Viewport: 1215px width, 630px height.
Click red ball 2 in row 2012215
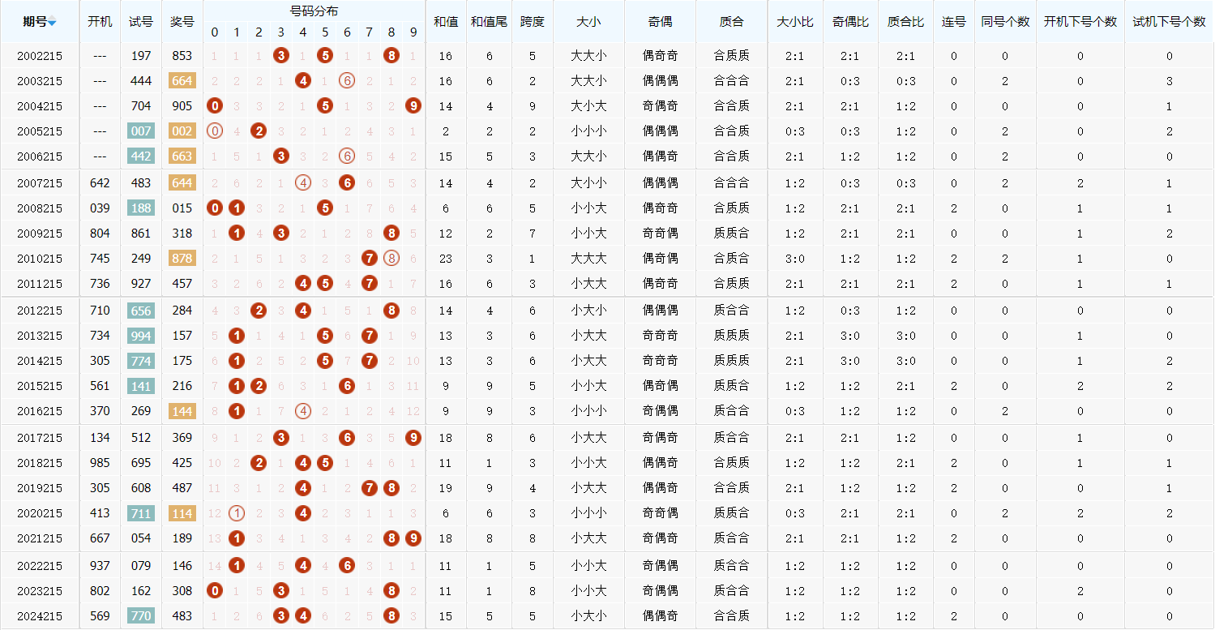coord(259,310)
